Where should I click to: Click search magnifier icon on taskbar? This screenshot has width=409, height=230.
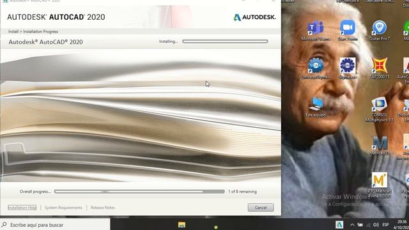coord(4,224)
